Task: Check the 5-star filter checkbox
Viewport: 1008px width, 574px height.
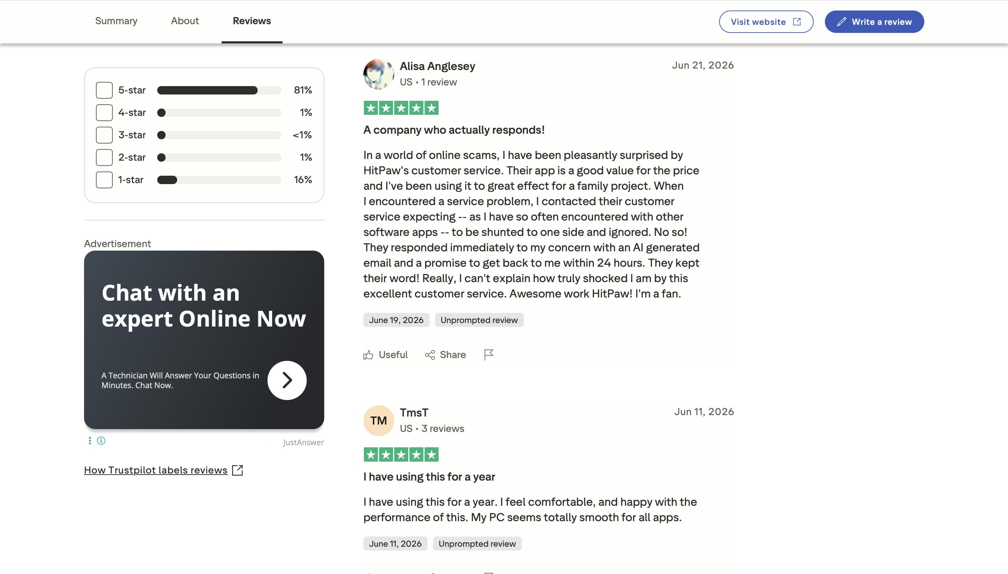Action: 104,90
